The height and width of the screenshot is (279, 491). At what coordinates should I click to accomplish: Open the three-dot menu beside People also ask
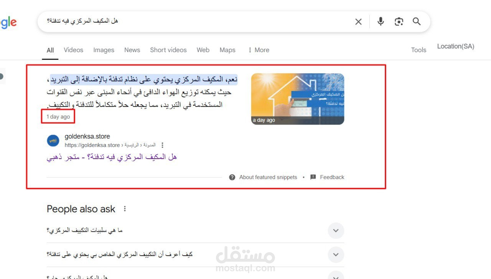124,209
